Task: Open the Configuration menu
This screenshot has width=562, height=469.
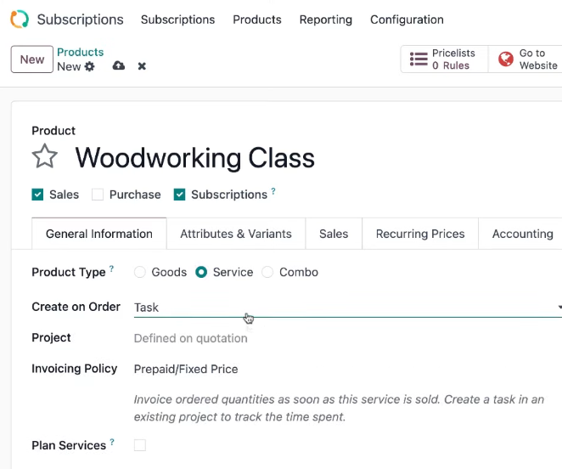Action: tap(407, 20)
